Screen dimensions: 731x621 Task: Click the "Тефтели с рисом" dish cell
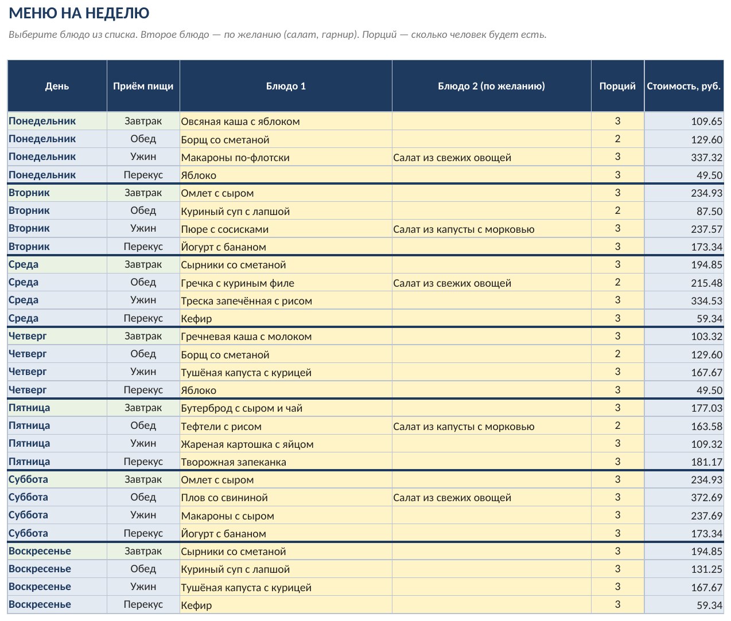pyautogui.click(x=286, y=426)
